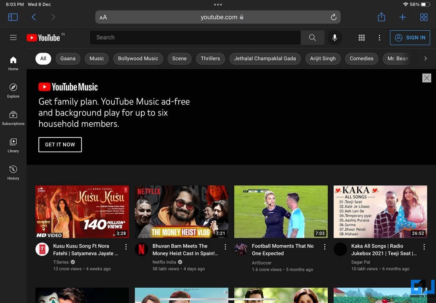
Task: Click the T-Series channel name
Action: pos(61,262)
